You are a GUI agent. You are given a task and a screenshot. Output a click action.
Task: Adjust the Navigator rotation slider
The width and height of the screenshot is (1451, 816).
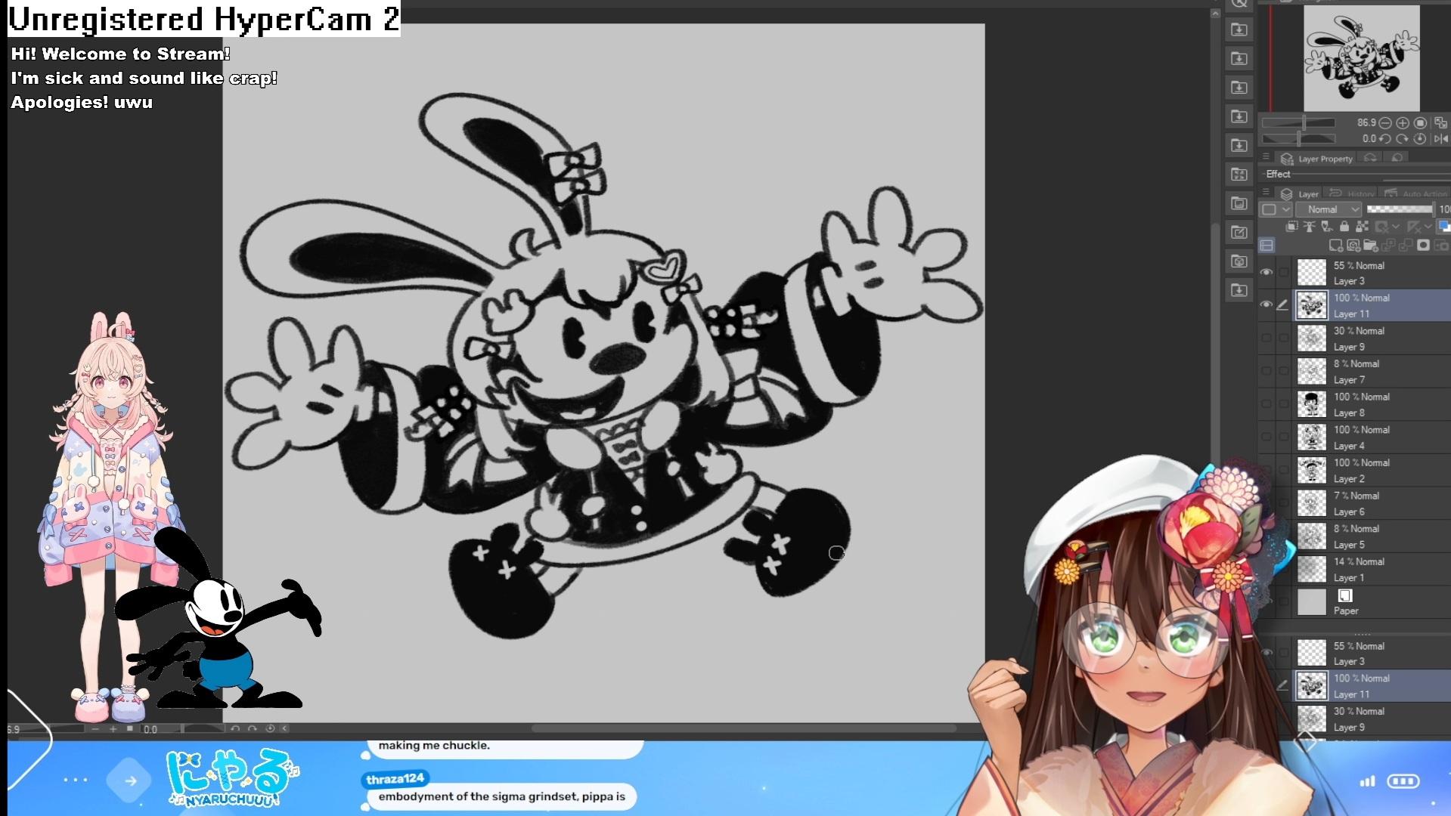pyautogui.click(x=1299, y=139)
